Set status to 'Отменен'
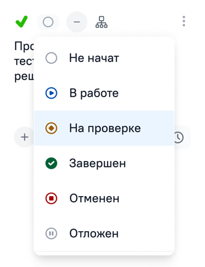The height and width of the screenshot is (267, 205). (104, 198)
